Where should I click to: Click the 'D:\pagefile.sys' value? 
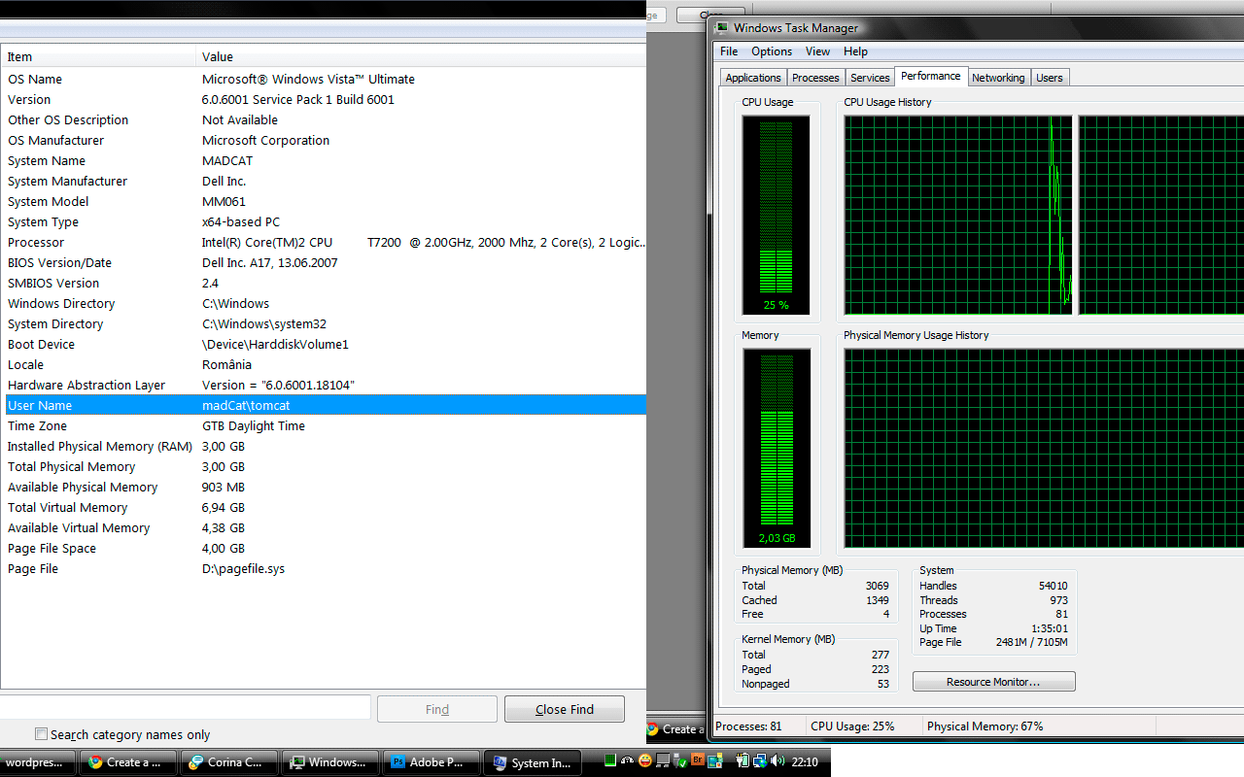pos(243,569)
